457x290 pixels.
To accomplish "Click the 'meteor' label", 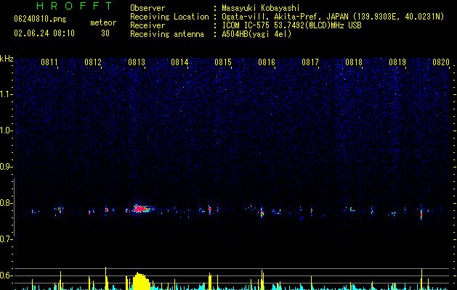I will 103,22.
